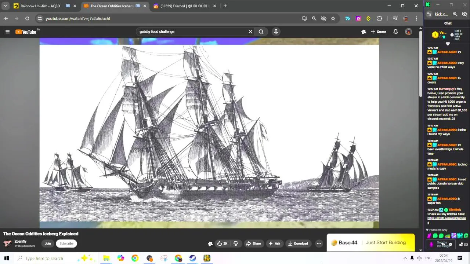This screenshot has height=264, width=470.
Task: Switch to the Rainbow Uni-fish AQ3D tab
Action: coord(40,6)
